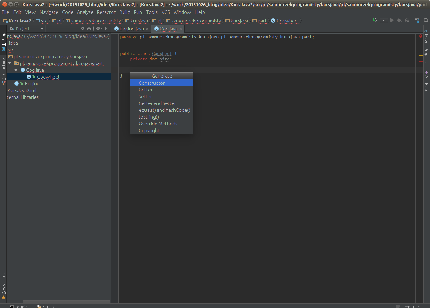Screen dimensions: 430x308
Task: Switch to the Cog.java tab
Action: 168,29
